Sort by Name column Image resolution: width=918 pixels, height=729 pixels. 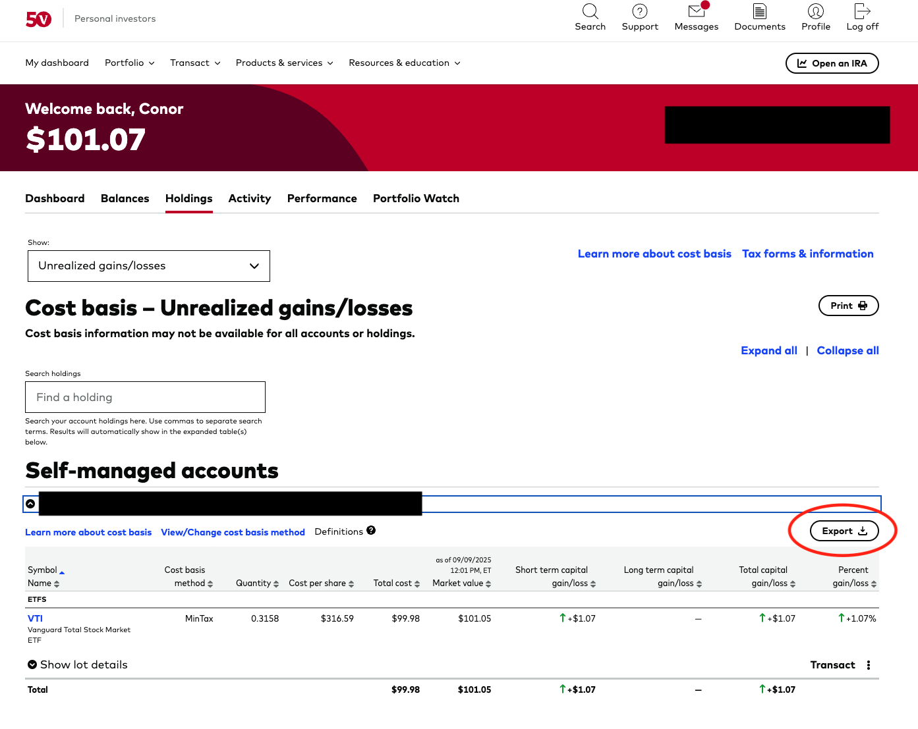click(43, 583)
